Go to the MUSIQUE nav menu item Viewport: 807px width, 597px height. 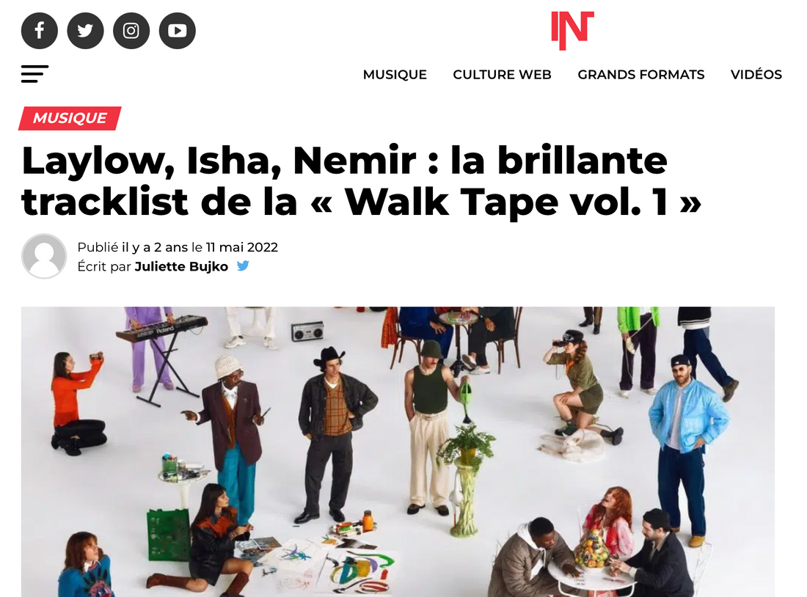tap(395, 75)
